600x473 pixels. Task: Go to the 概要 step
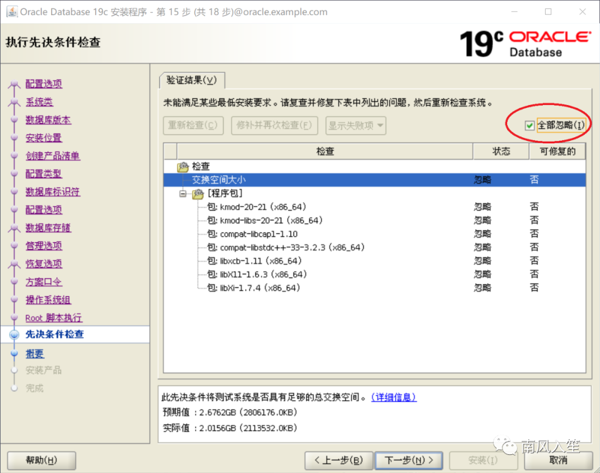point(35,354)
